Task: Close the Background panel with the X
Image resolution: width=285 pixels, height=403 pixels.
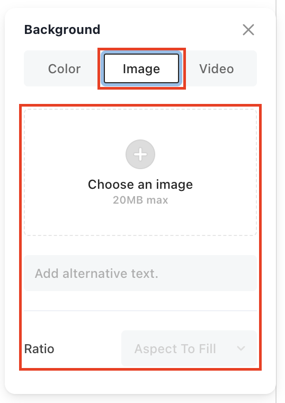Action: click(x=248, y=30)
